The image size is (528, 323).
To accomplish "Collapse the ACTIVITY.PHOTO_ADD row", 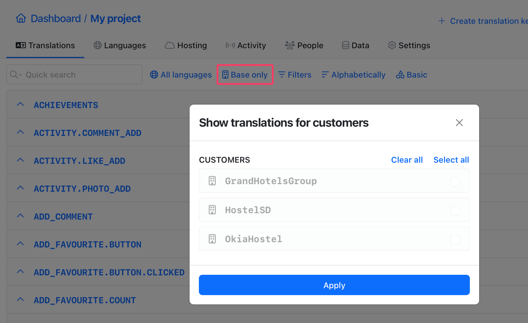I will click(20, 188).
